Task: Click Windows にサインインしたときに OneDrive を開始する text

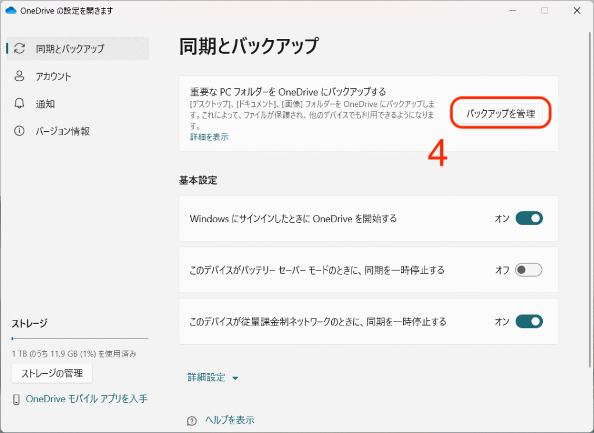Action: pyautogui.click(x=293, y=219)
